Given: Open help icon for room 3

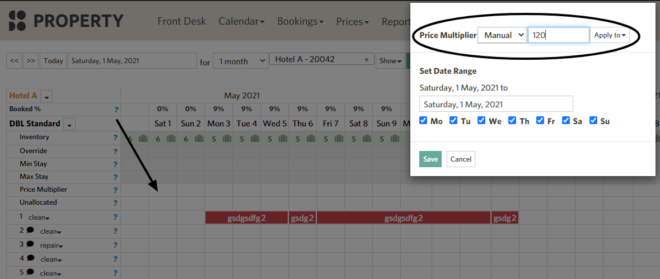Looking at the screenshot, I should click(x=115, y=245).
